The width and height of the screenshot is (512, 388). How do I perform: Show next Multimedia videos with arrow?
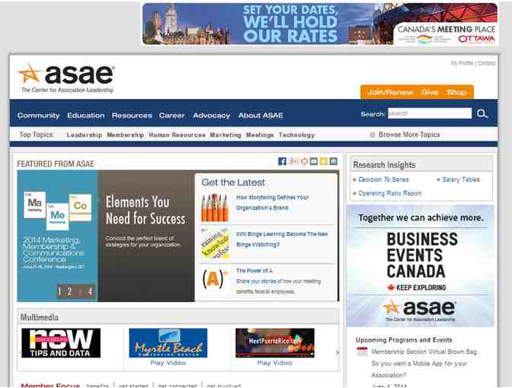[338, 352]
